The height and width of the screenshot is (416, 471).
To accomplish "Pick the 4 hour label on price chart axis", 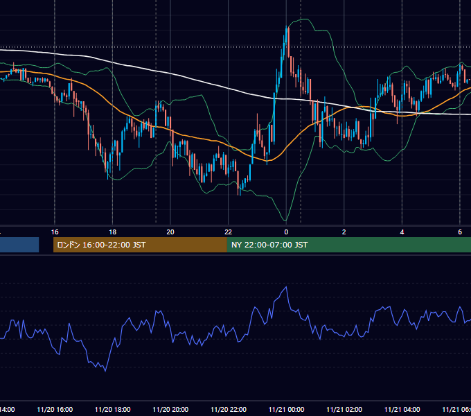I will pyautogui.click(x=402, y=232).
